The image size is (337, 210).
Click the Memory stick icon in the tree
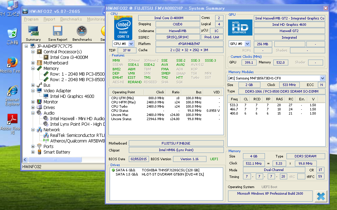click(x=39, y=68)
